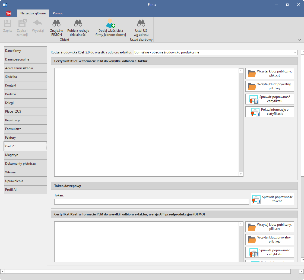
Task: Click the Zapisz save icon in the ribbon
Action: tap(8, 23)
